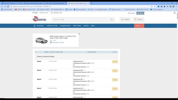Image resolution: width=178 pixels, height=100 pixels.
Task: Reload the current page
Action: (8, 6)
